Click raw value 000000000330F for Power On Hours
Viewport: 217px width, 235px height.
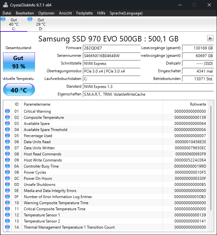click(190, 178)
